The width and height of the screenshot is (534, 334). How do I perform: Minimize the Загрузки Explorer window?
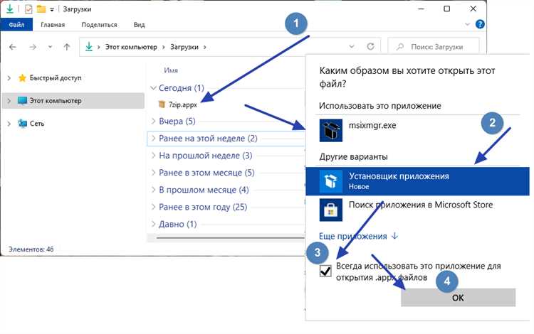point(421,9)
